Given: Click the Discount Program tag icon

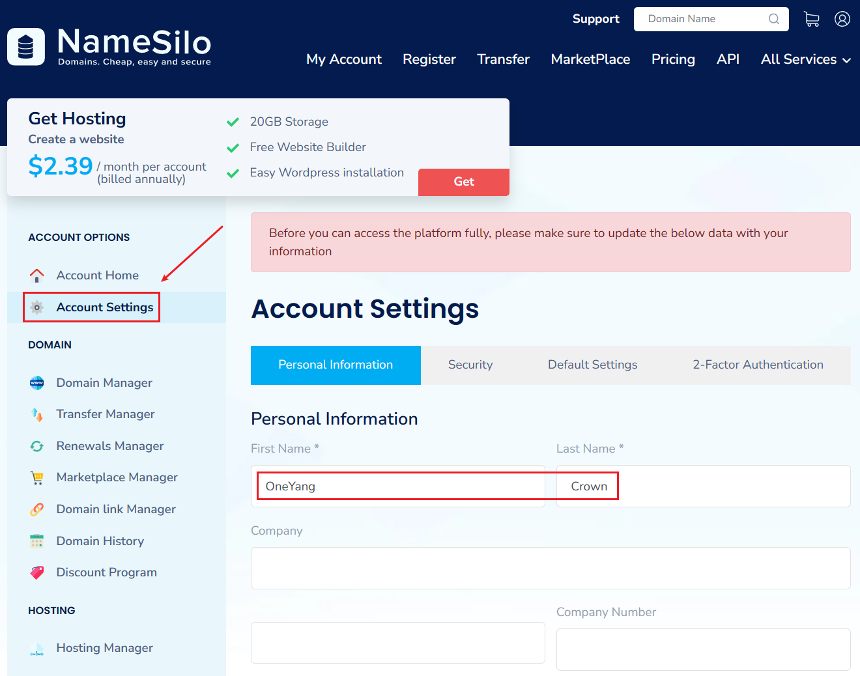Looking at the screenshot, I should click(x=37, y=572).
